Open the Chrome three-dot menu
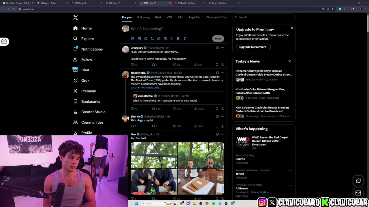 [x=366, y=9]
